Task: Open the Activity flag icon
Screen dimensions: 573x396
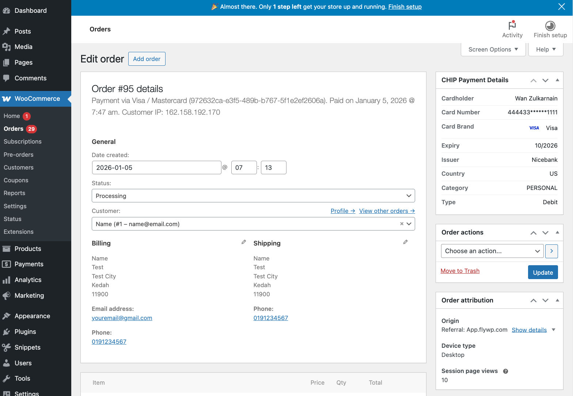Action: click(x=512, y=26)
